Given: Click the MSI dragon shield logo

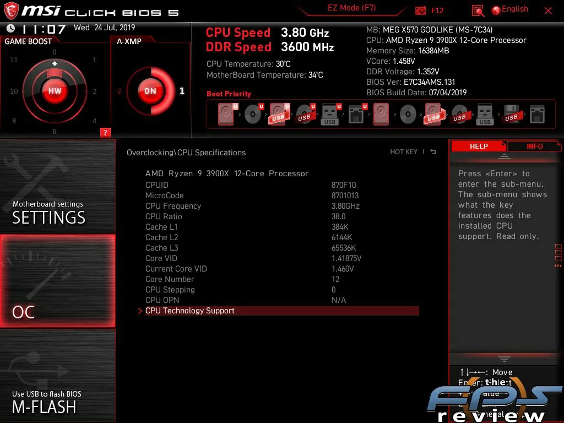Looking at the screenshot, I should point(11,11).
